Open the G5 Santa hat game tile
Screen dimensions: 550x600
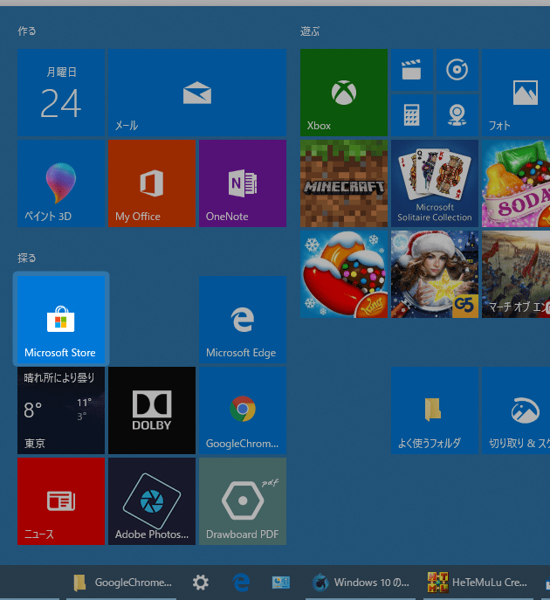click(x=435, y=274)
